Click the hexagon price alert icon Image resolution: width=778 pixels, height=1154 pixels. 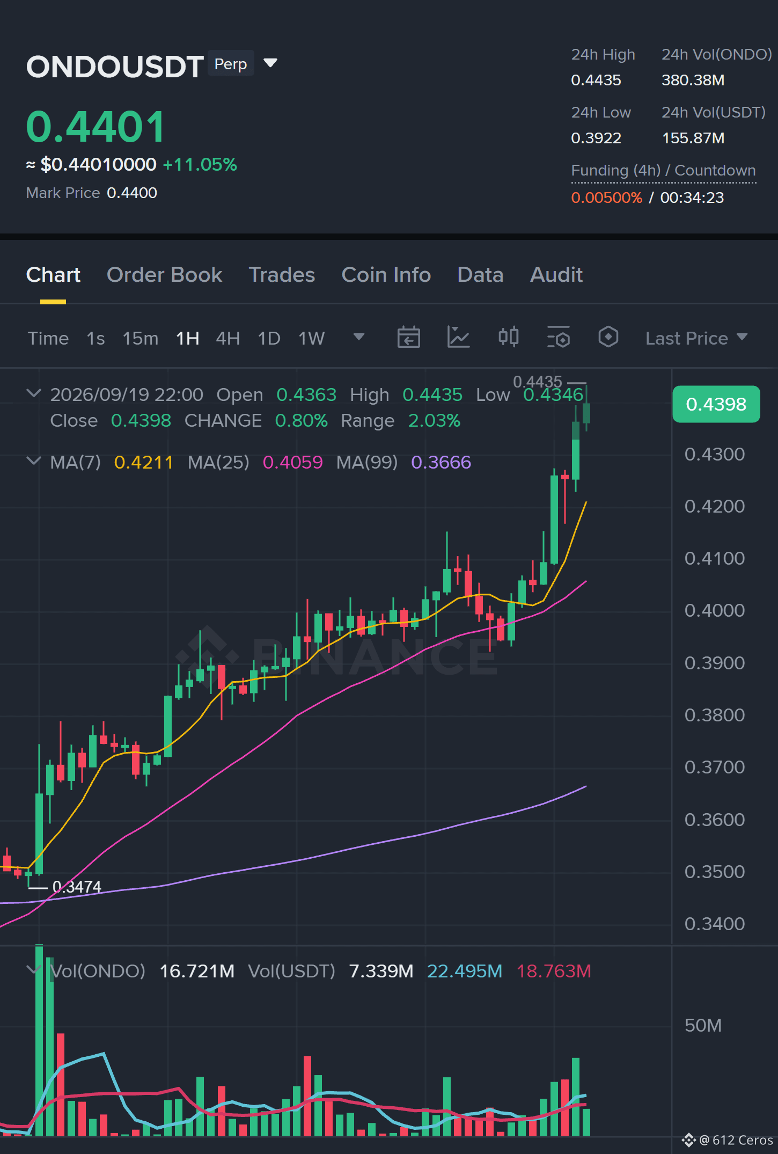[x=608, y=337]
